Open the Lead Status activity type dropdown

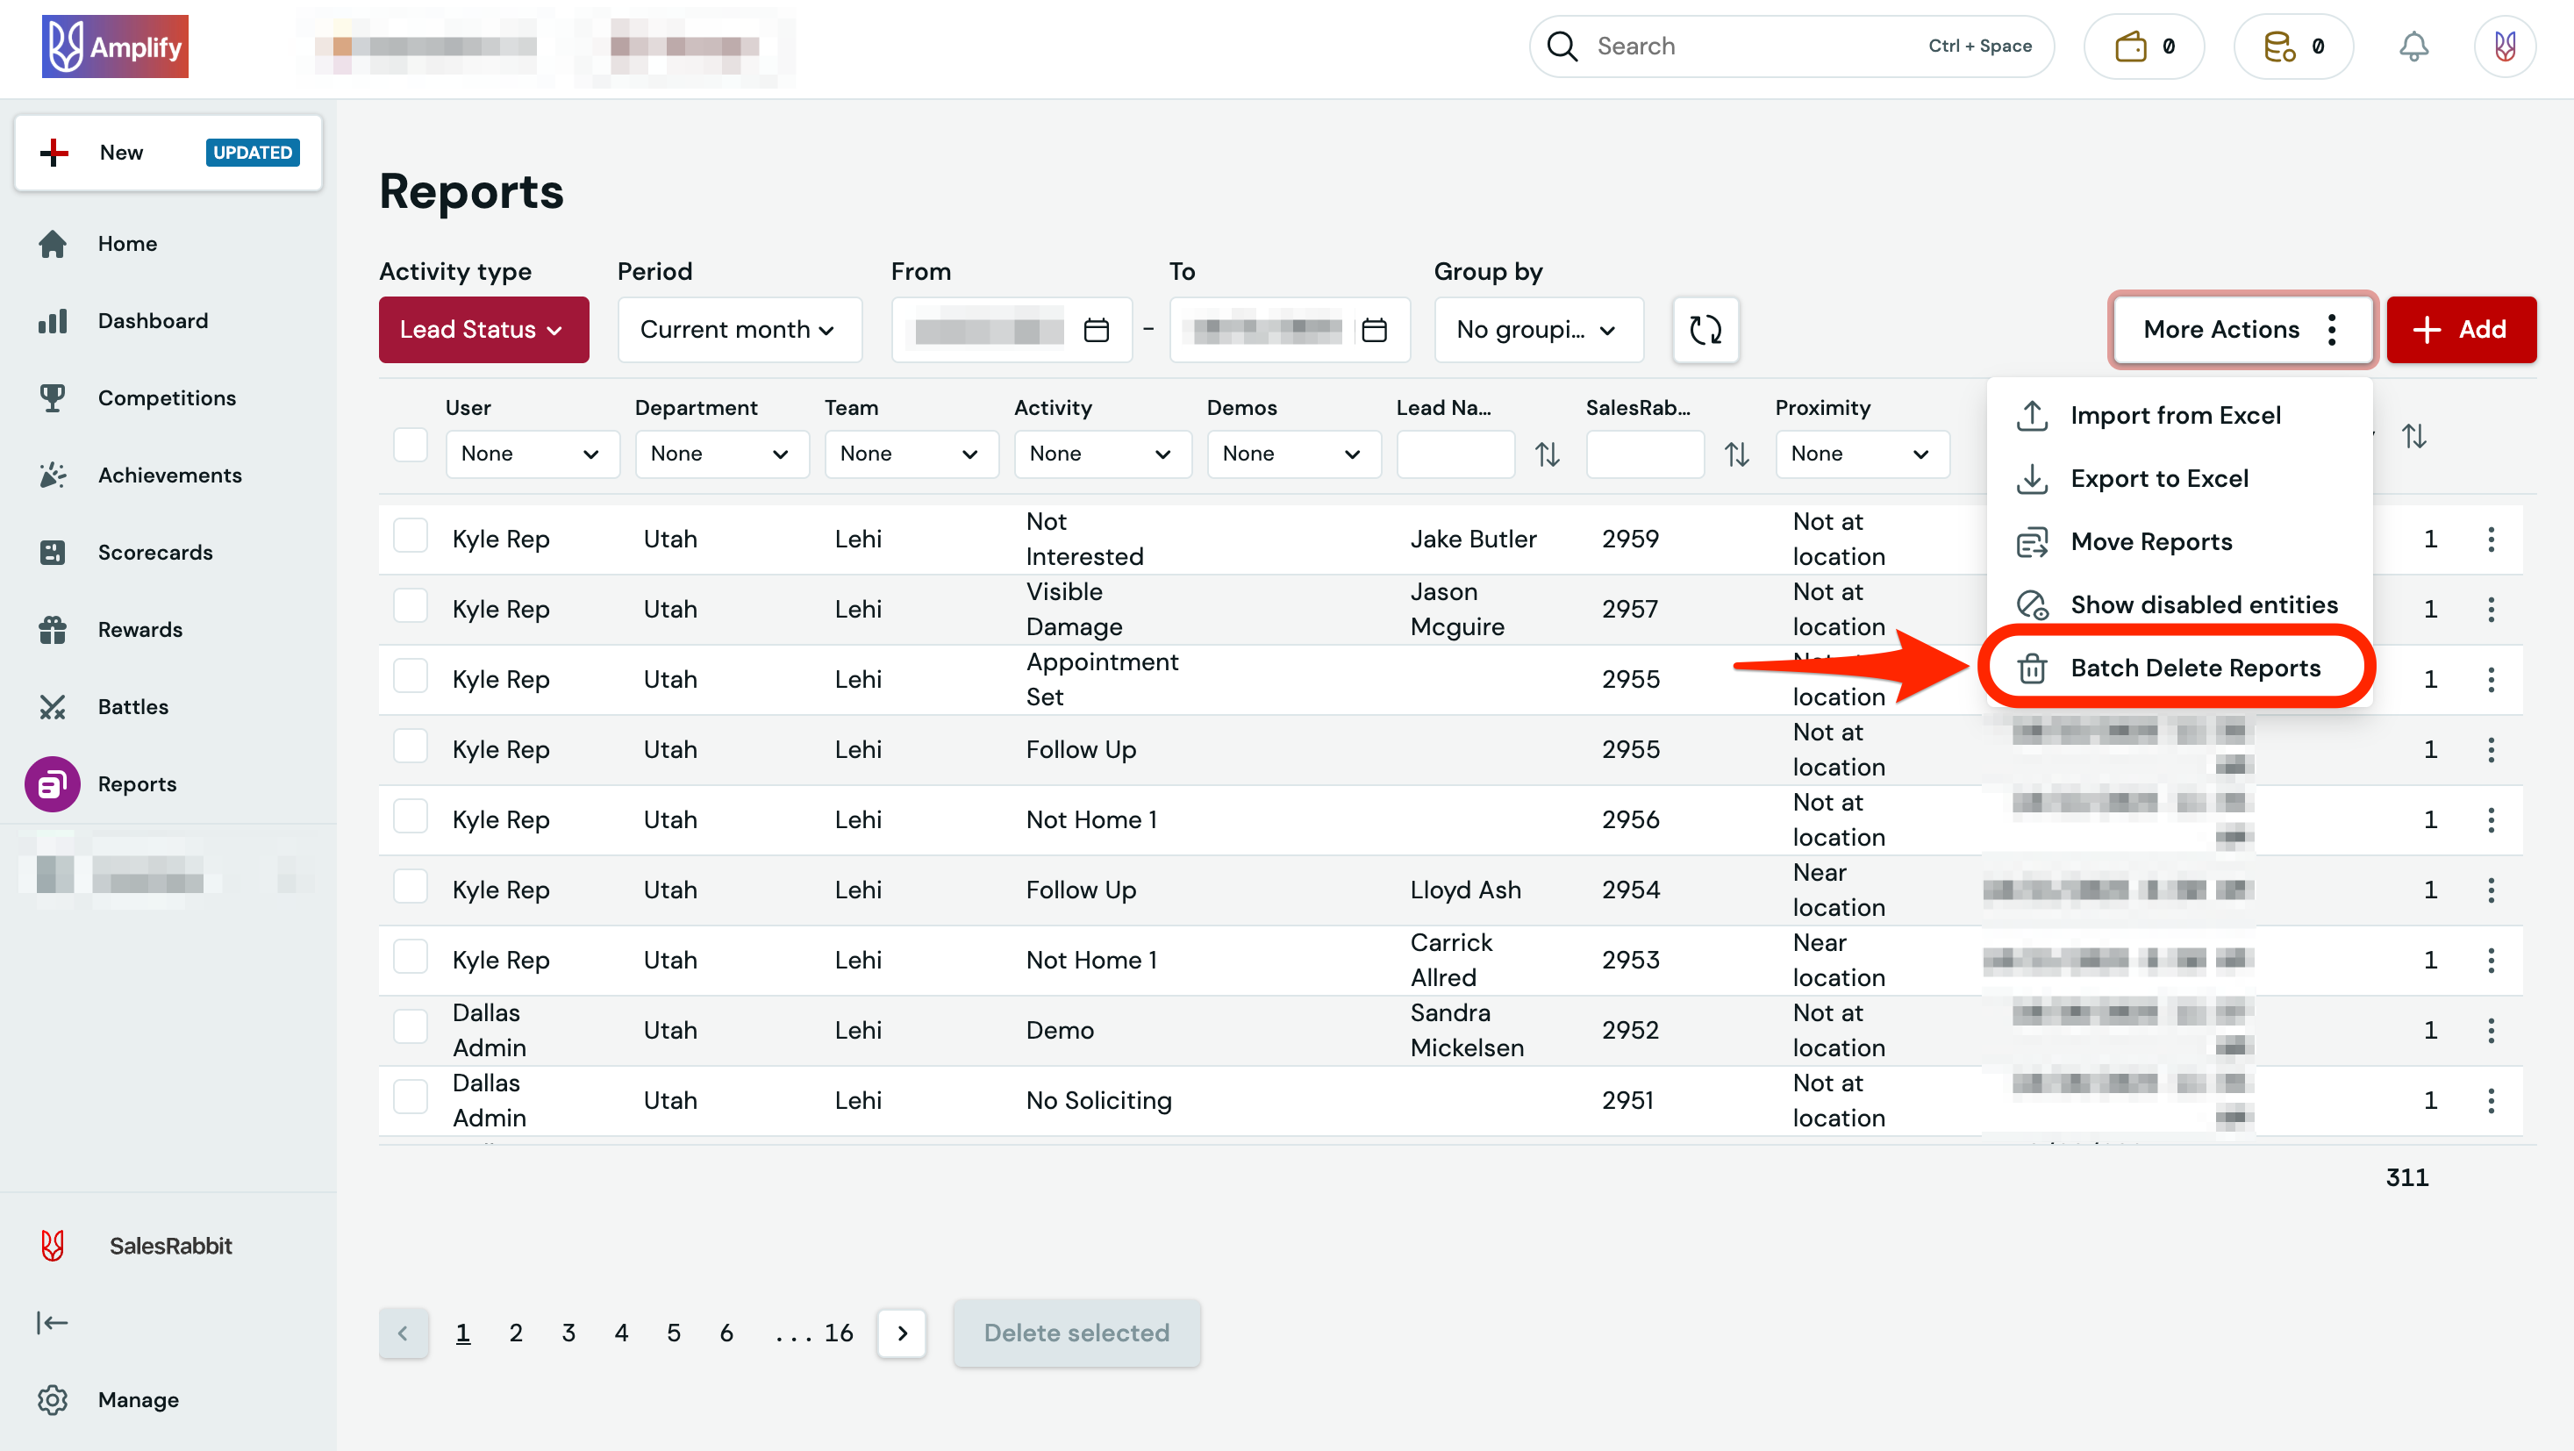tap(483, 330)
